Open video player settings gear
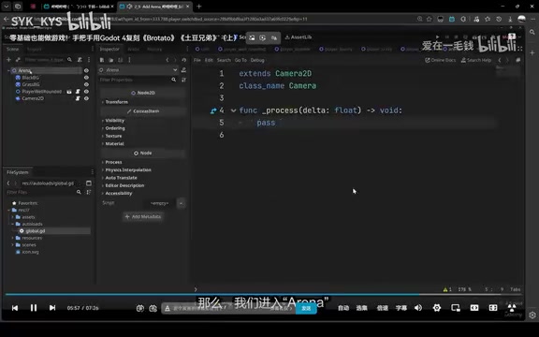This screenshot has height=337, width=539. tap(437, 308)
